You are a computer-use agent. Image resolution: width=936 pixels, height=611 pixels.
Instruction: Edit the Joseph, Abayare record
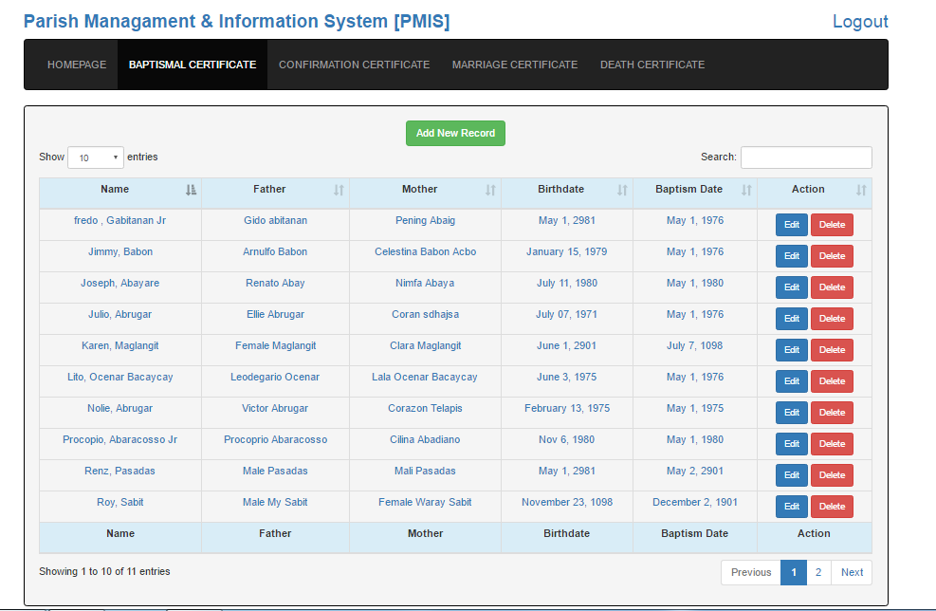click(792, 287)
